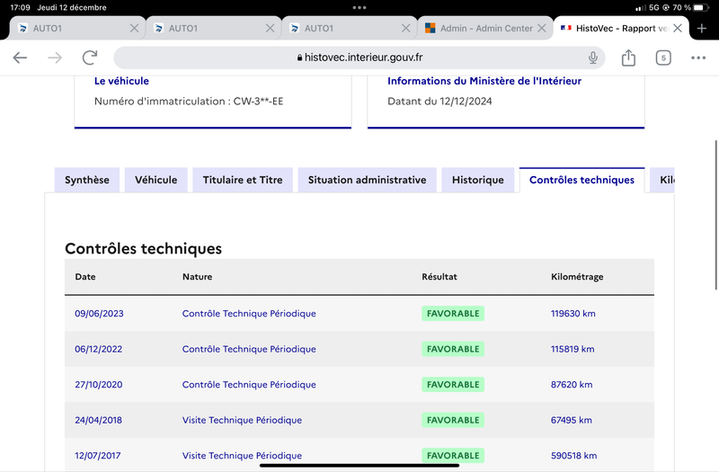The height and width of the screenshot is (472, 719).
Task: Open the share sheet icon
Action: 628,58
